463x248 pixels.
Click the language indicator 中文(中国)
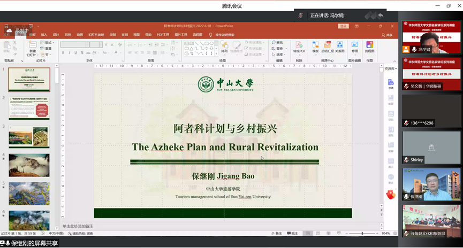click(56, 233)
